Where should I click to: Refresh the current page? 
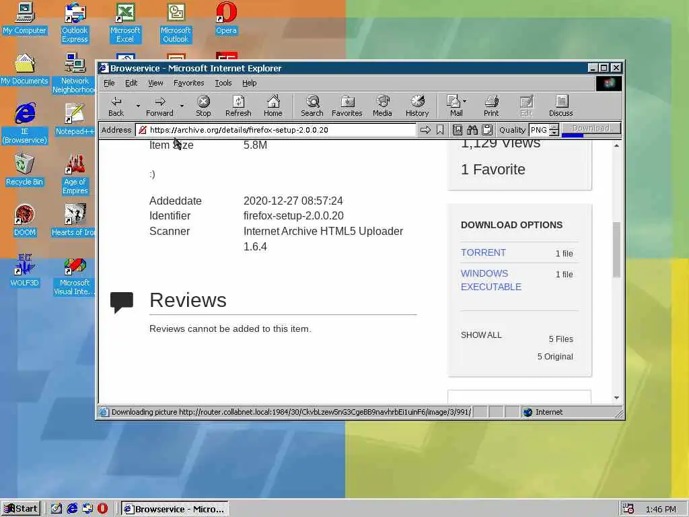click(238, 106)
